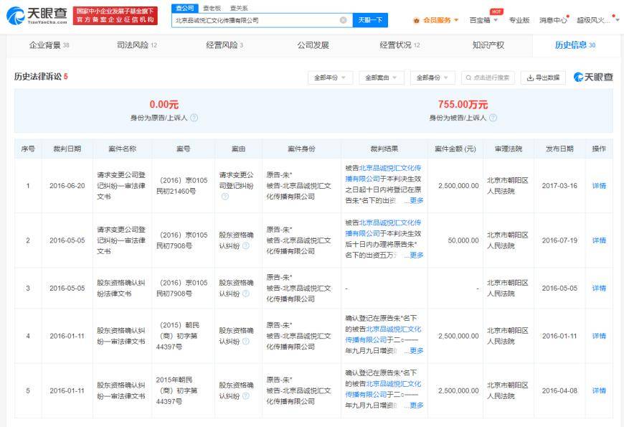Image resolution: width=624 pixels, height=427 pixels.
Task: Switch to the 司法风险 tab
Action: (x=136, y=45)
